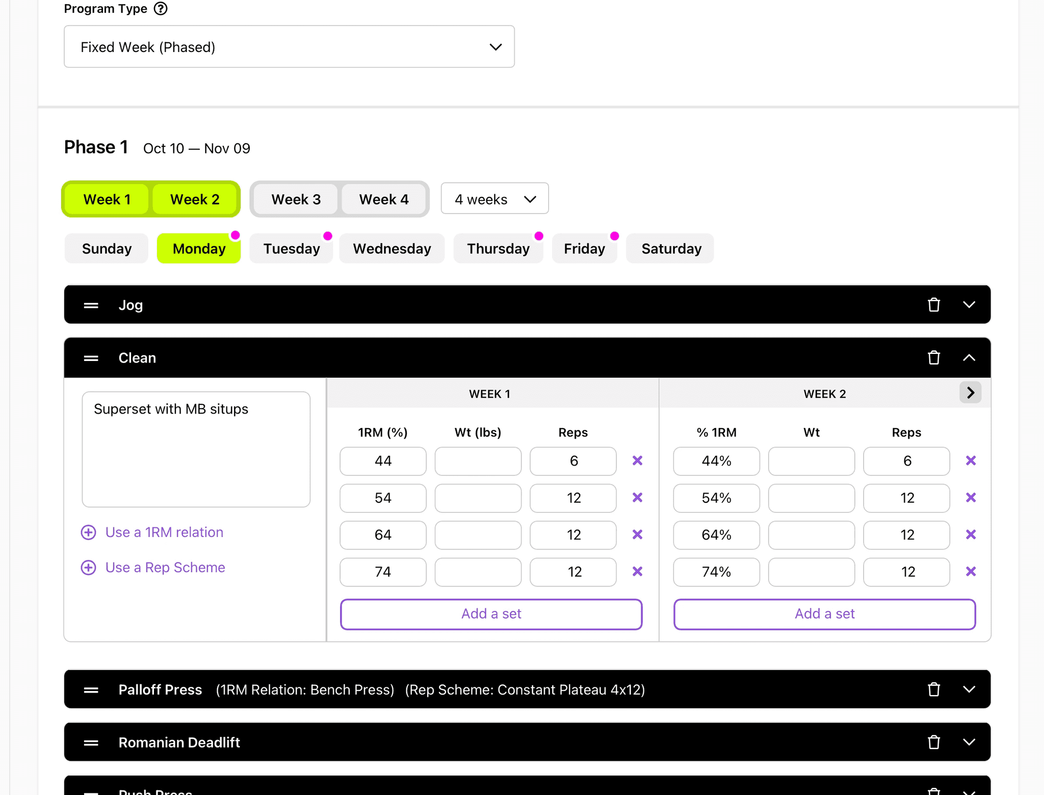Remove the Romanian Deadlift via trash icon

[x=933, y=742]
